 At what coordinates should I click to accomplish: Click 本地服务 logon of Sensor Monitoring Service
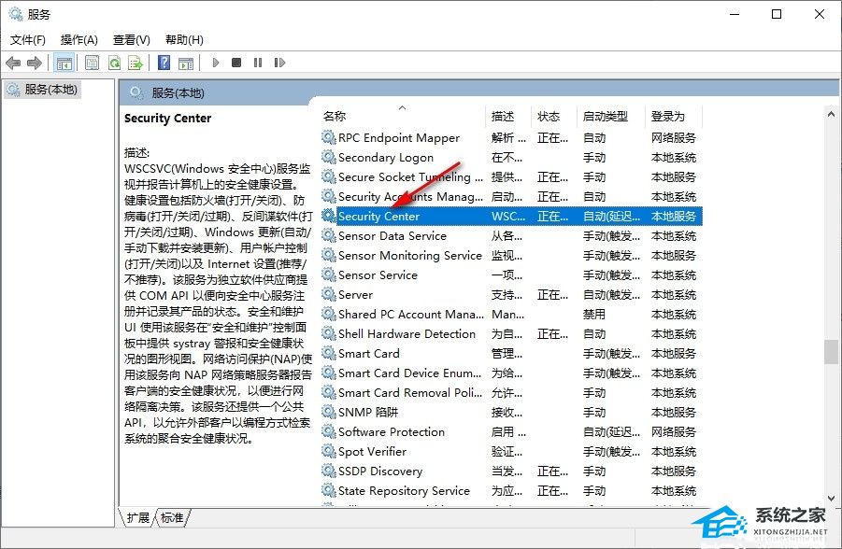[x=674, y=256]
